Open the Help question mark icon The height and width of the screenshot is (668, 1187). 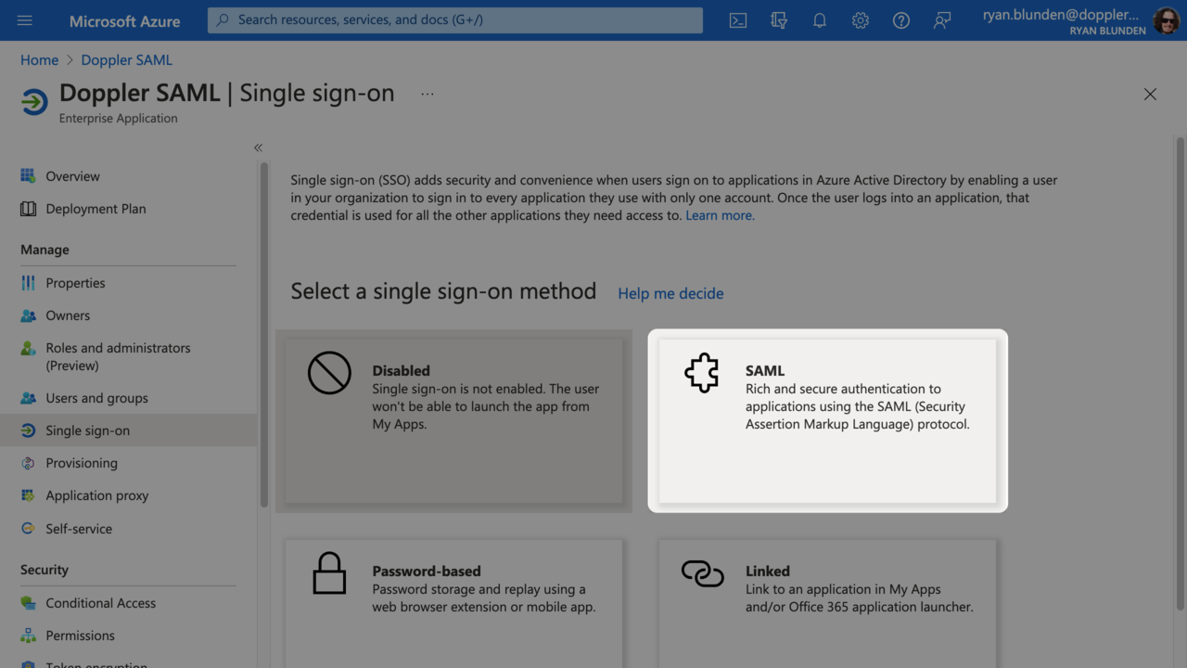pos(901,20)
